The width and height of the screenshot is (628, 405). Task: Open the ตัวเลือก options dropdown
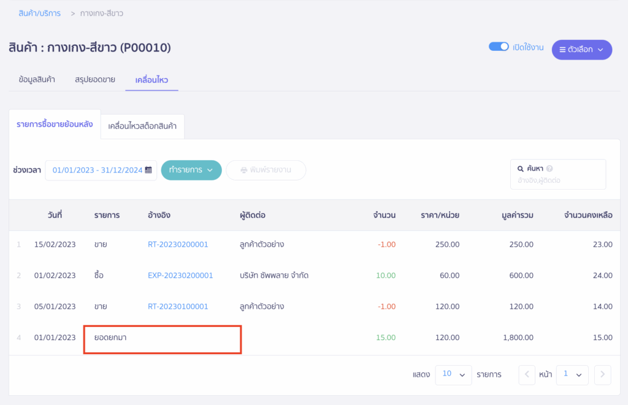point(581,50)
